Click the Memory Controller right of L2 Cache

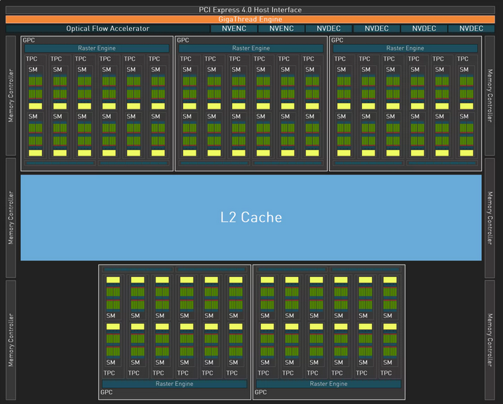(x=490, y=218)
